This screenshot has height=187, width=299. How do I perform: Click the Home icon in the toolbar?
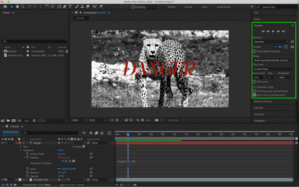pyautogui.click(x=5, y=6)
